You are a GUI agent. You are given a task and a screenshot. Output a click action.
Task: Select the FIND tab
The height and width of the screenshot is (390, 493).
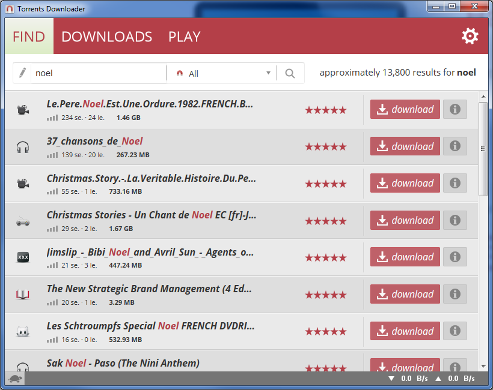pyautogui.click(x=29, y=37)
